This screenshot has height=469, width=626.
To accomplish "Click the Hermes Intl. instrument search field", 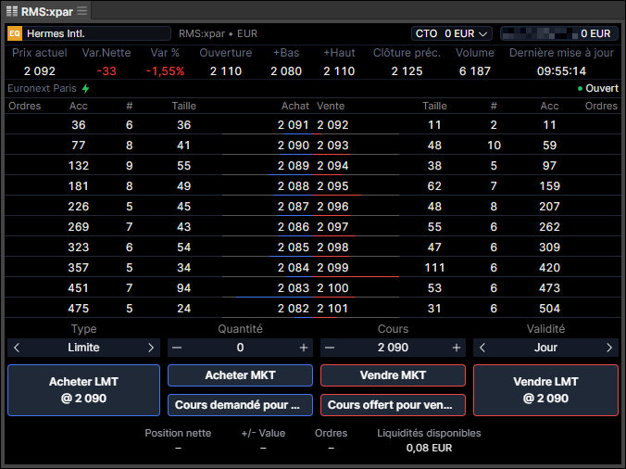I will [x=97, y=33].
